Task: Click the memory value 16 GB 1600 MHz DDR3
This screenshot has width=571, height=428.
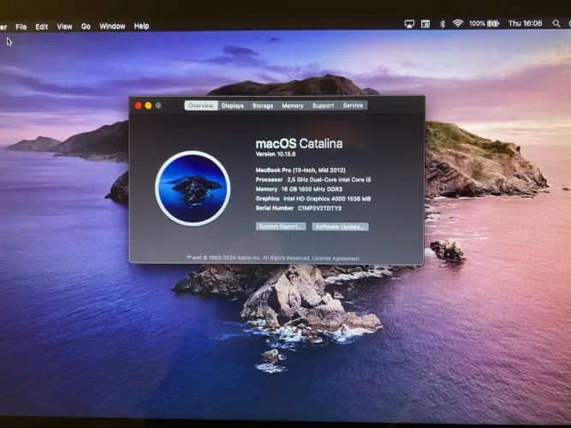Action: pos(312,189)
